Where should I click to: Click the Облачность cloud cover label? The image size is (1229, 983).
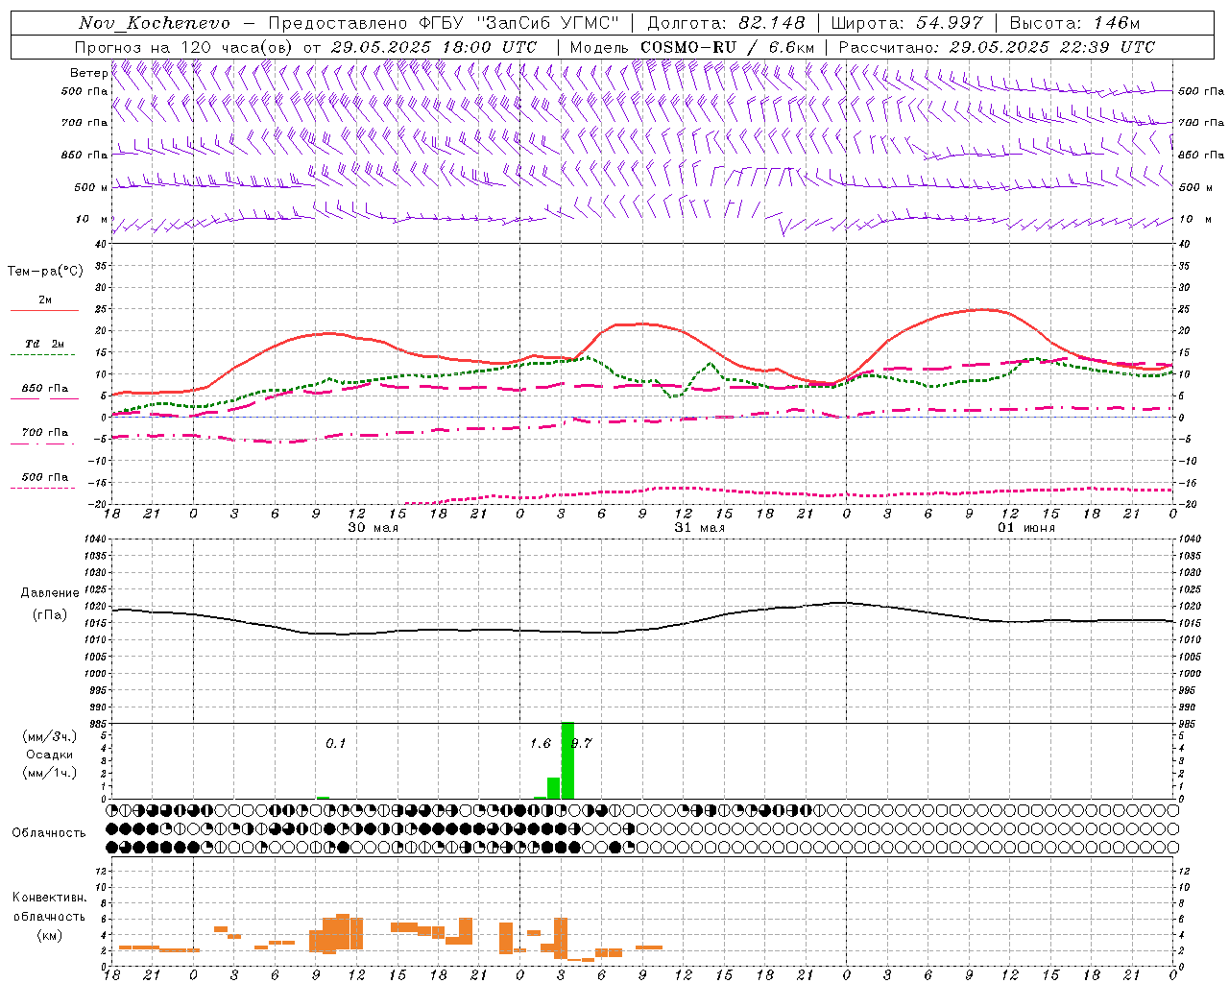(49, 833)
